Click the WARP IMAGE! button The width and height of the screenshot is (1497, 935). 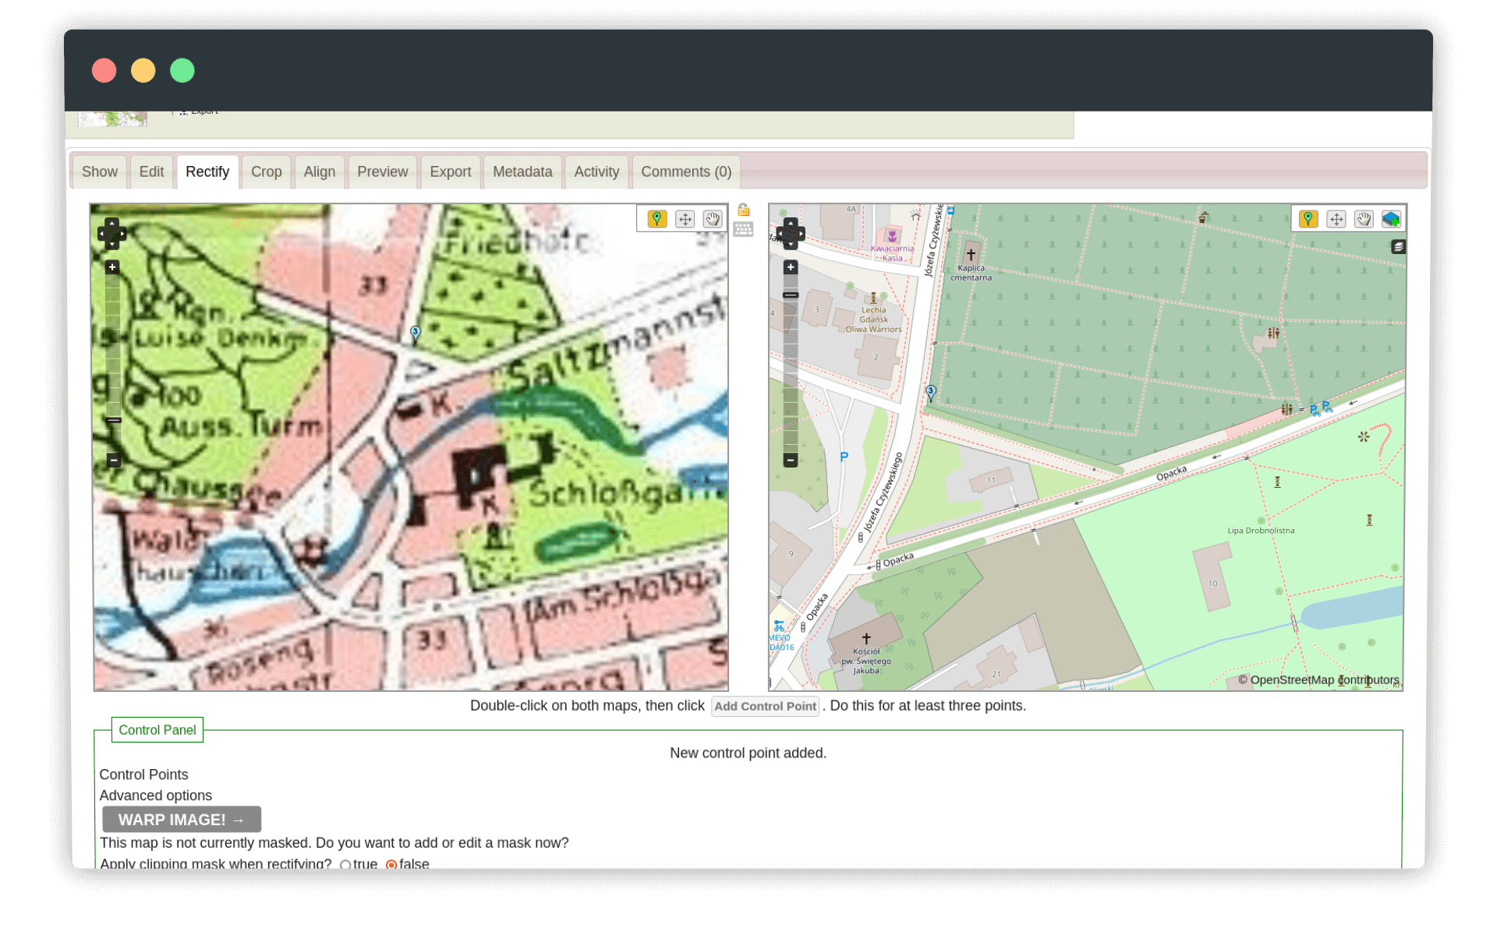point(182,820)
